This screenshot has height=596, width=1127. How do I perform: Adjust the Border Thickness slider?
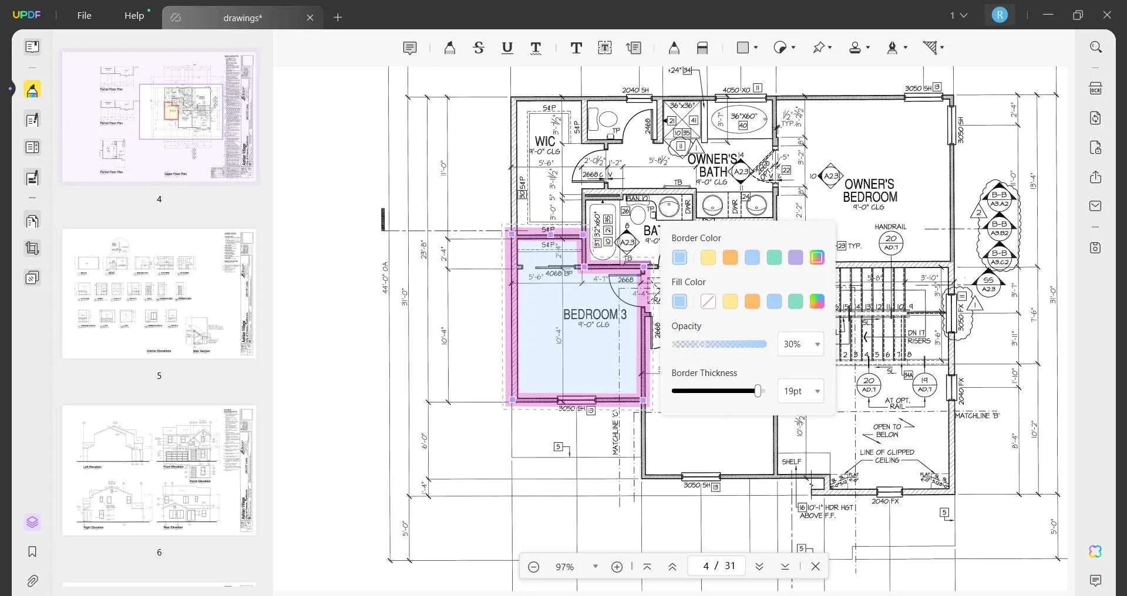(x=718, y=391)
